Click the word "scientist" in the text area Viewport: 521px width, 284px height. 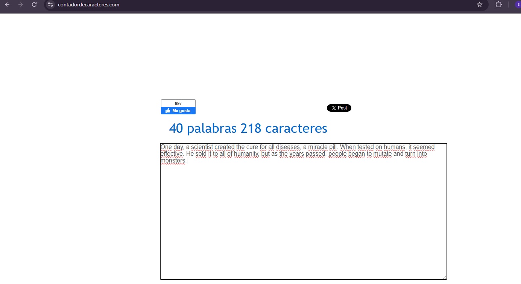click(202, 147)
